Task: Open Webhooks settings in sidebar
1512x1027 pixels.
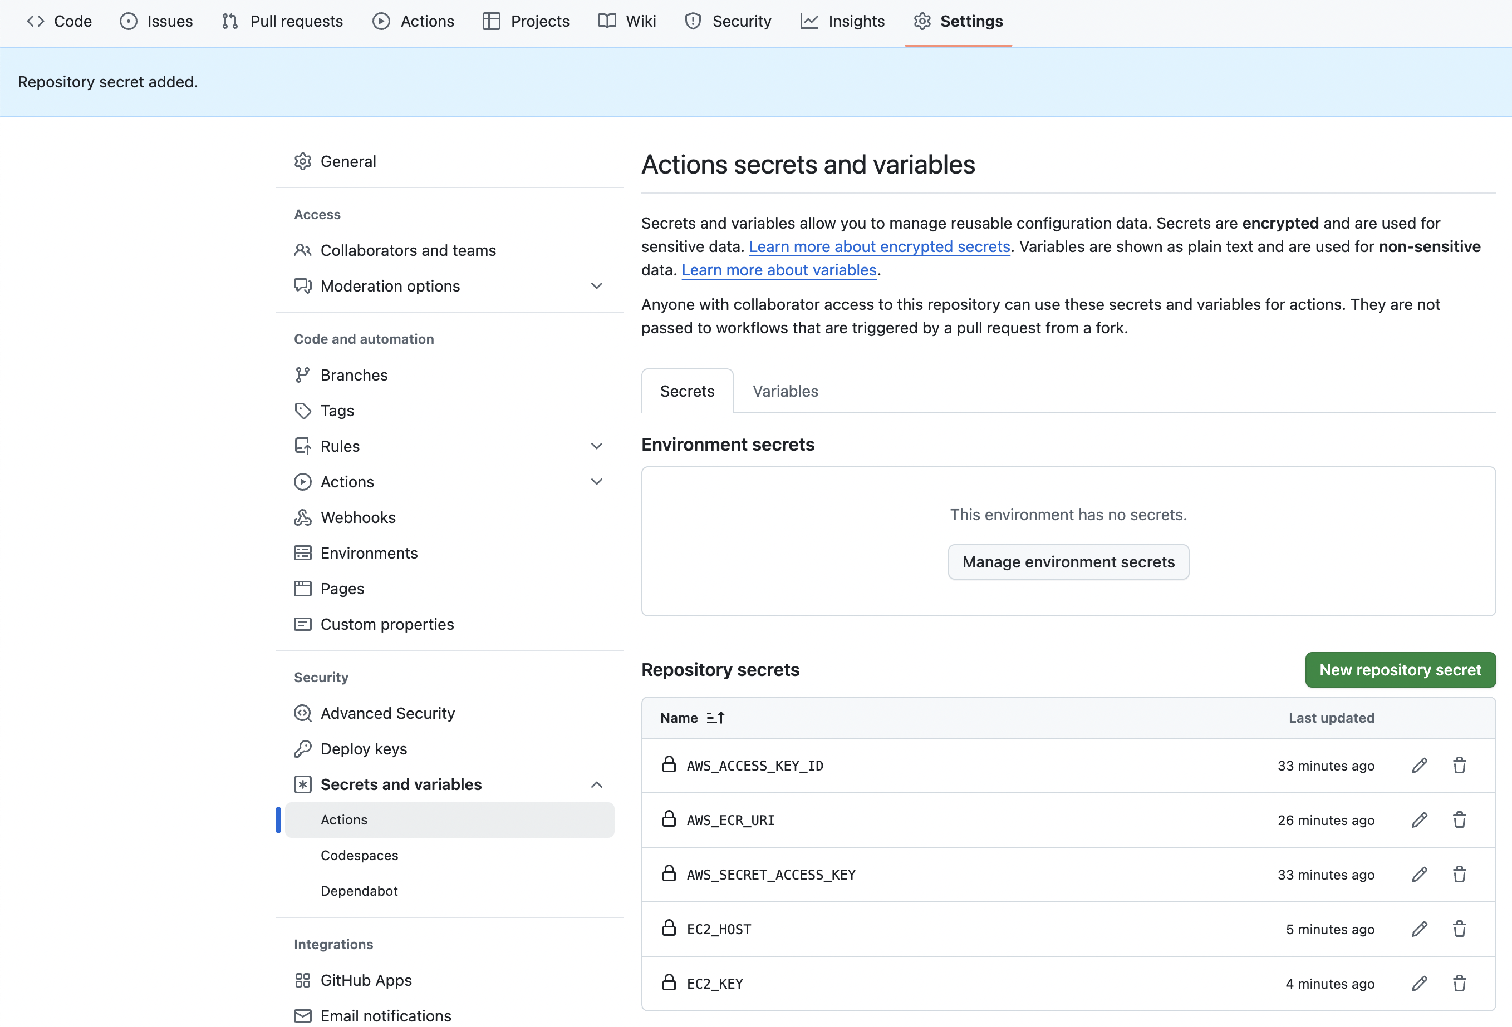Action: coord(357,517)
